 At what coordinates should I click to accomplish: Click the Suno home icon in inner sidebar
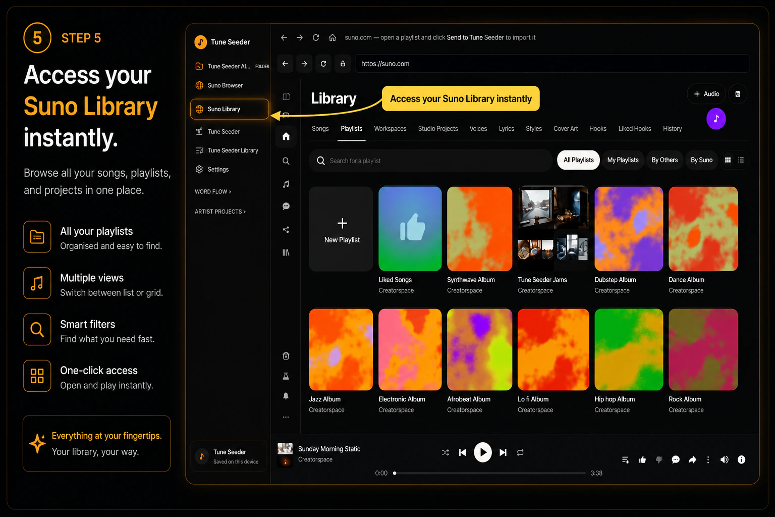286,136
